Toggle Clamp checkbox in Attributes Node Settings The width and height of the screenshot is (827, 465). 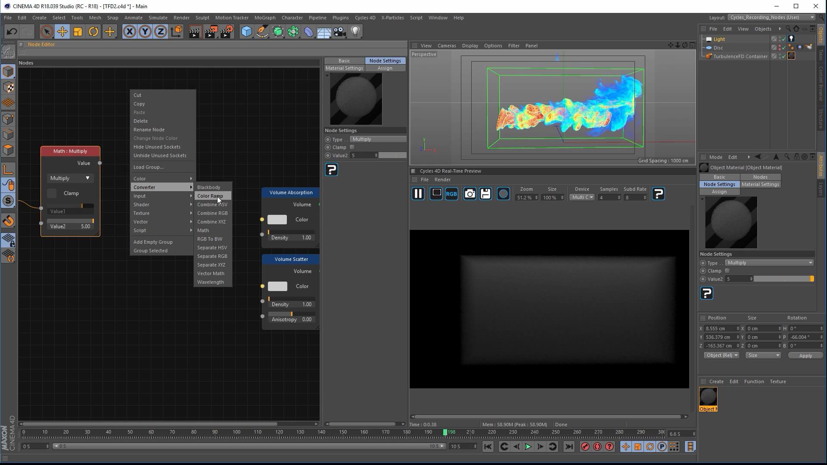click(x=727, y=271)
